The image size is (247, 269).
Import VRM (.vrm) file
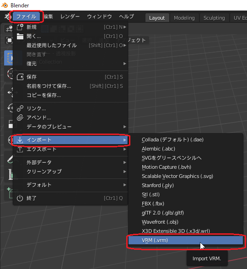coord(186,240)
